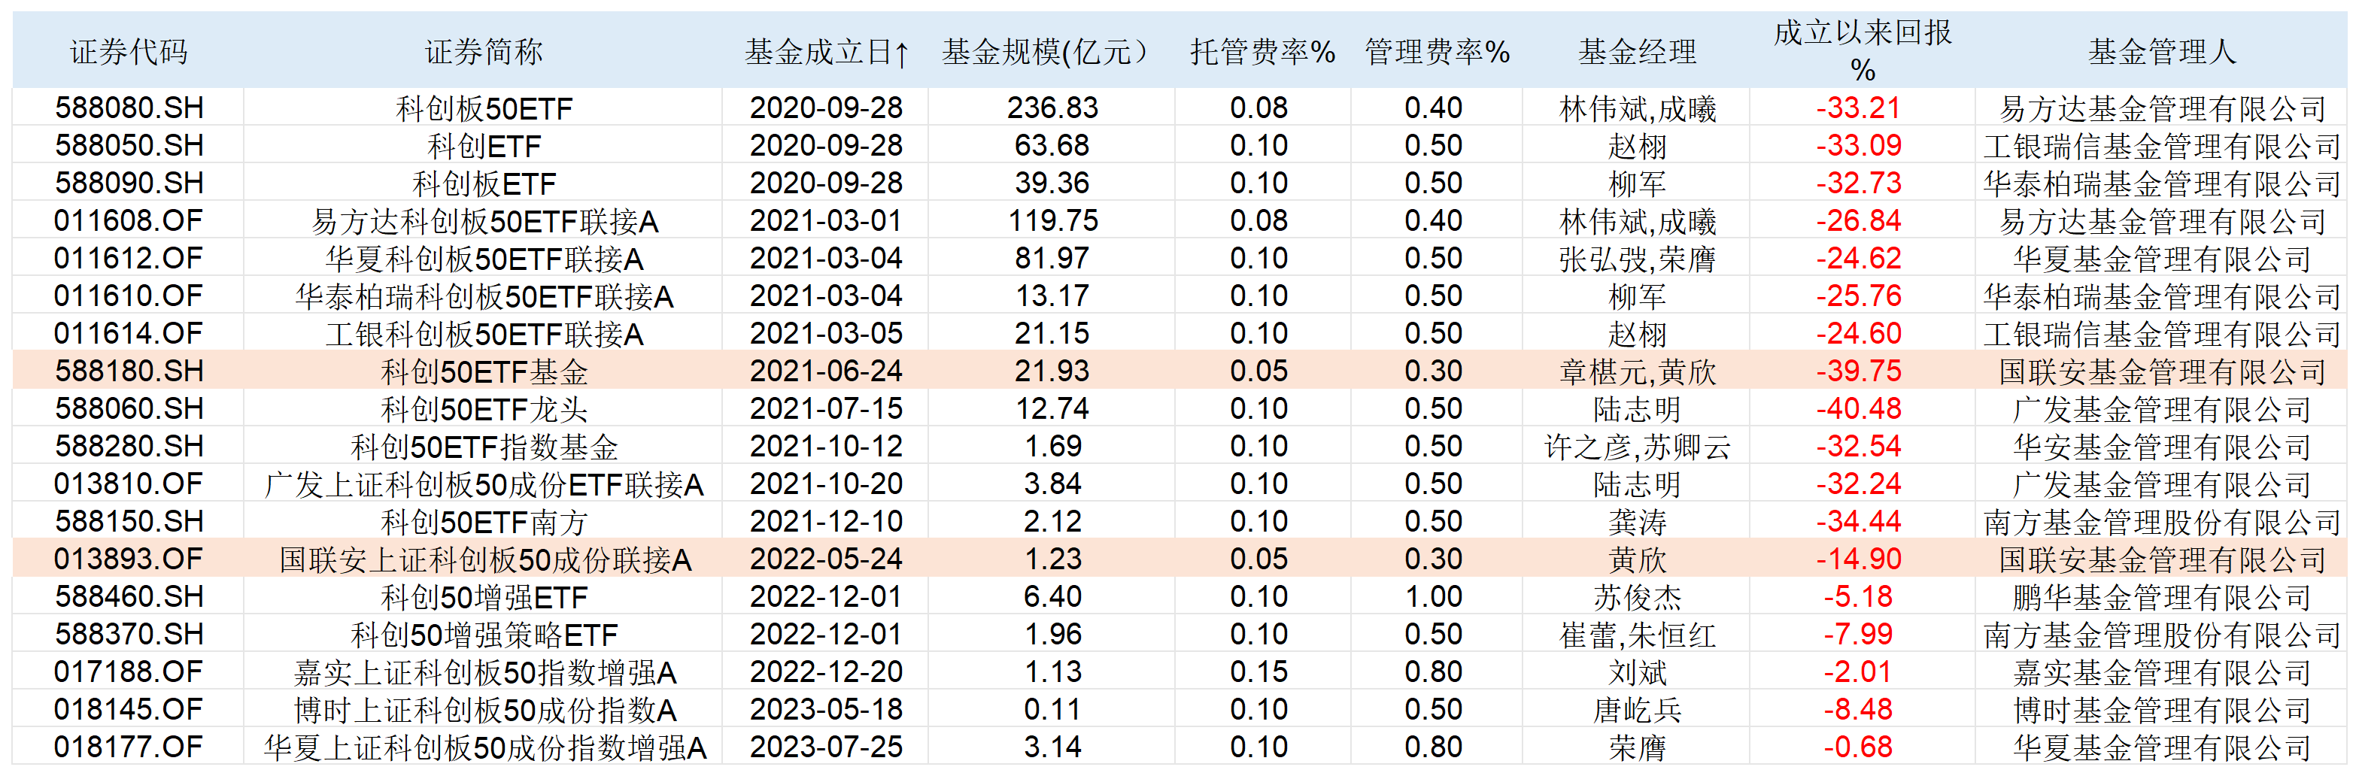This screenshot has height=776, width=2359.
Task: Click return value -40.48
Action: point(1858,409)
